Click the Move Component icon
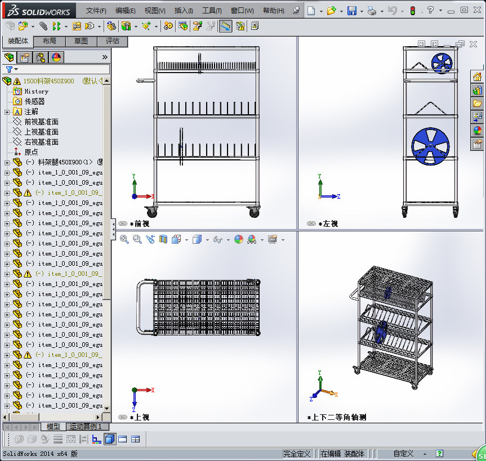Screen dimensions: 486x461 tap(90, 26)
